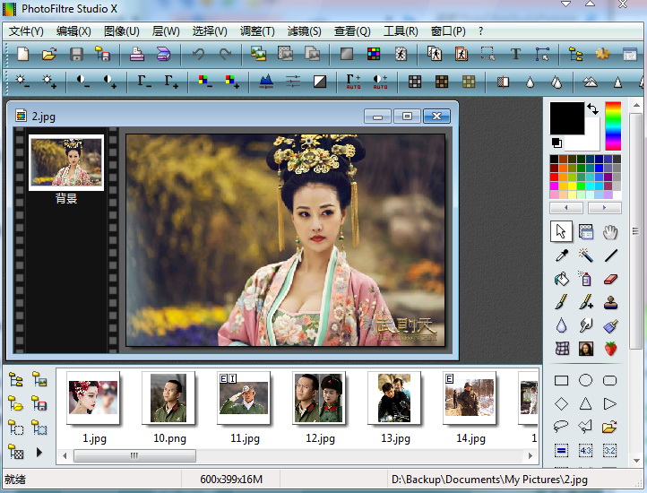Viewport: 647px width, 493px height.
Task: Show previous palette colors with left arrow
Action: point(566,208)
